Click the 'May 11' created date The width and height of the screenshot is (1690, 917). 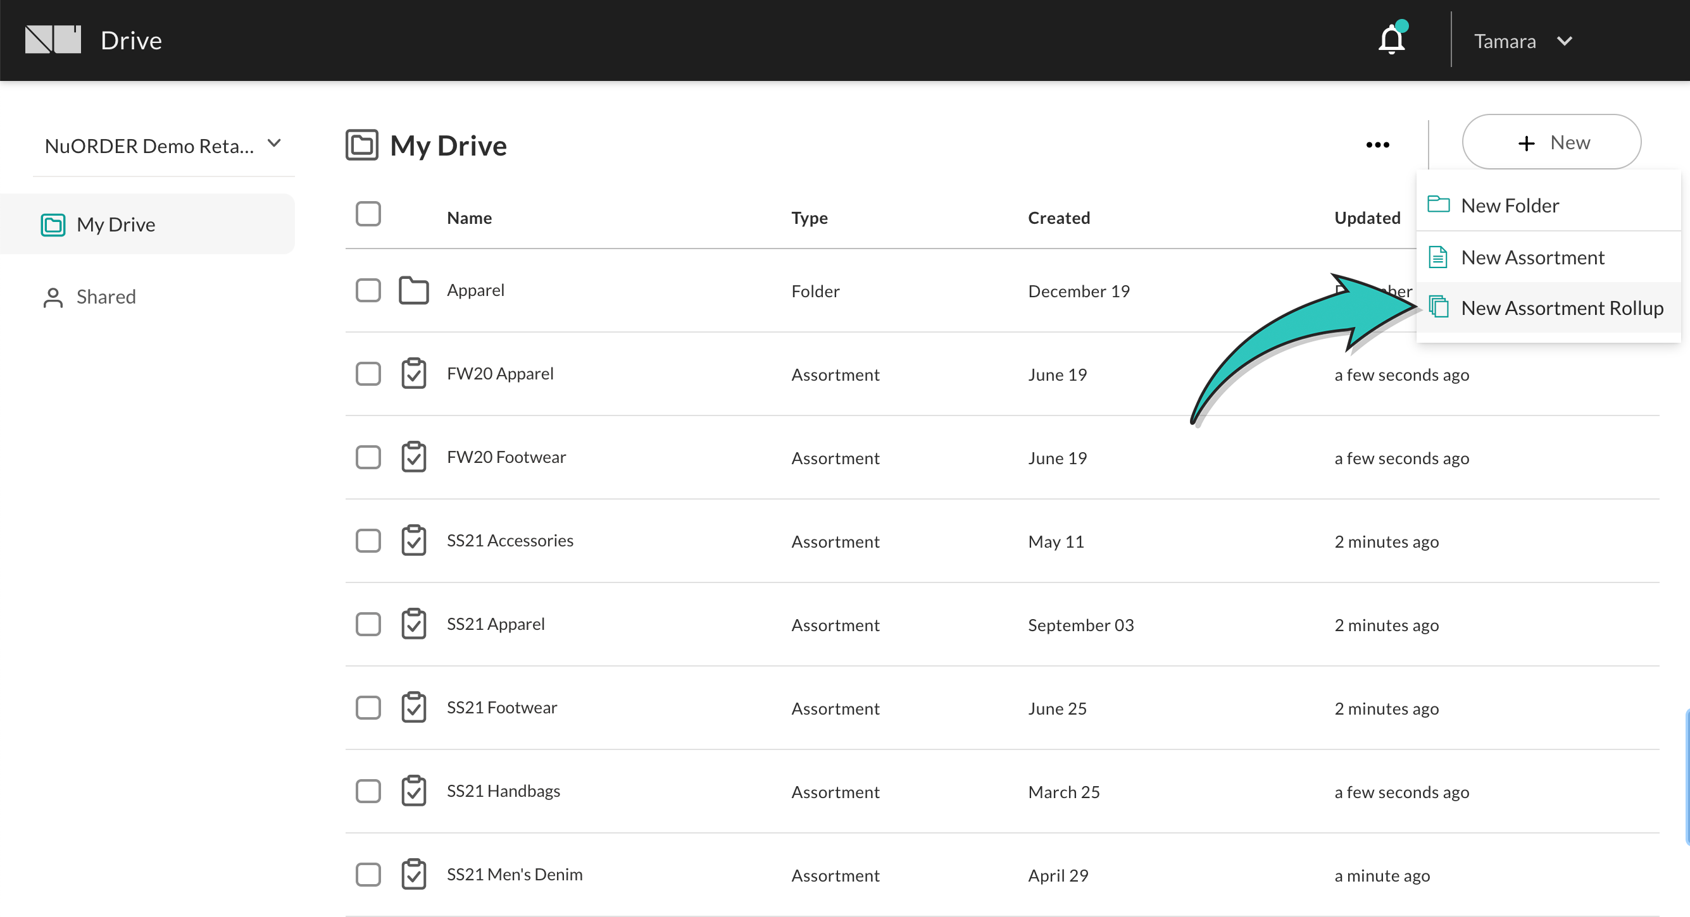coord(1056,541)
